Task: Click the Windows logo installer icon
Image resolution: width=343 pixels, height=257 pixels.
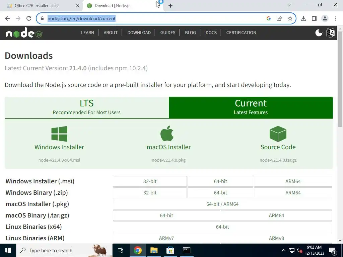Action: click(x=59, y=134)
